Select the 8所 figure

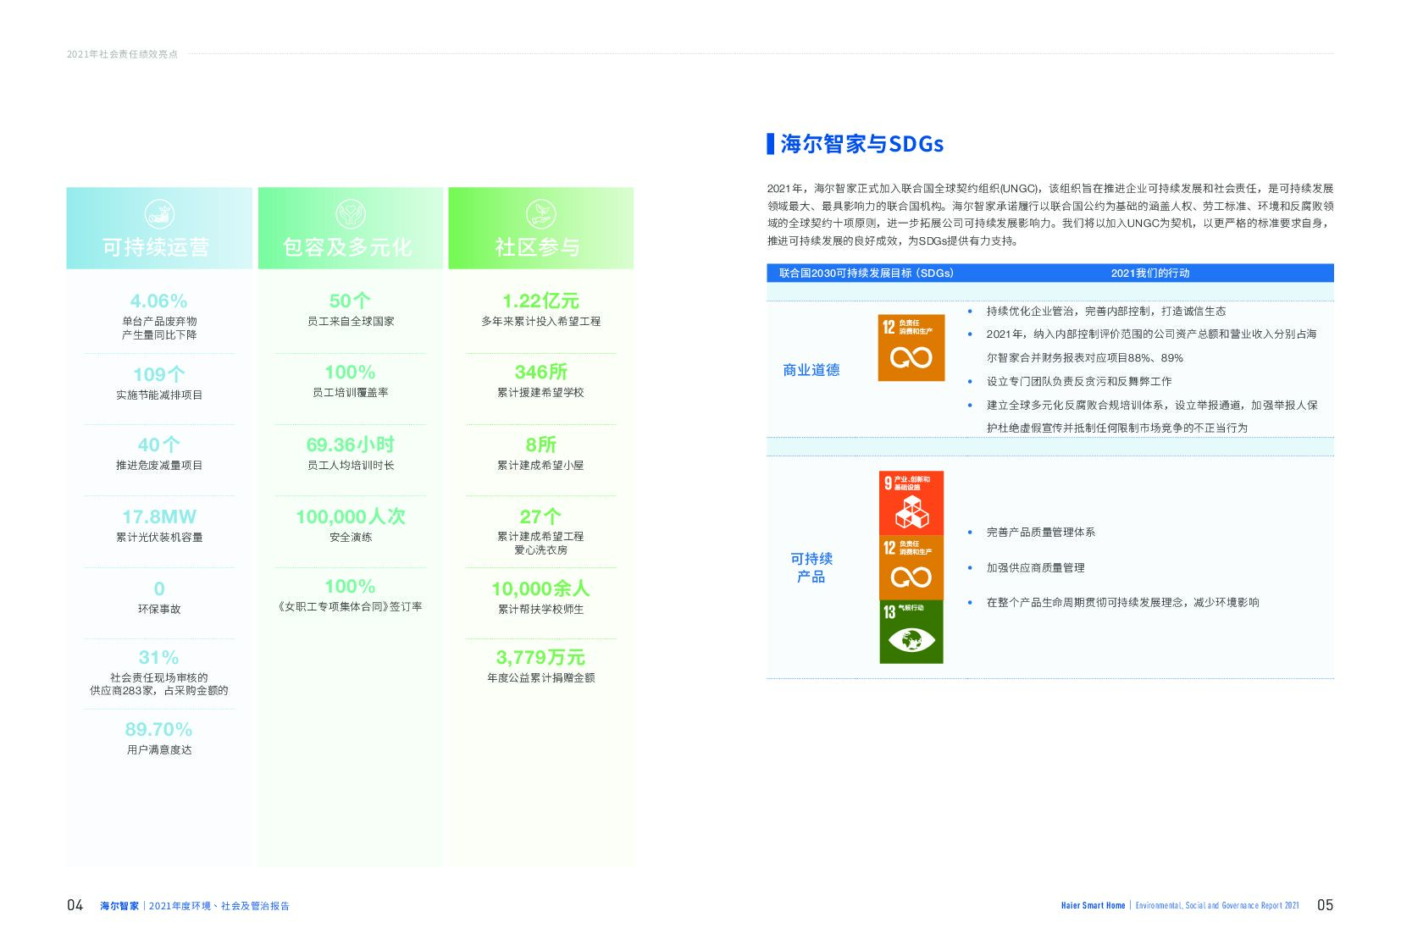pyautogui.click(x=540, y=445)
